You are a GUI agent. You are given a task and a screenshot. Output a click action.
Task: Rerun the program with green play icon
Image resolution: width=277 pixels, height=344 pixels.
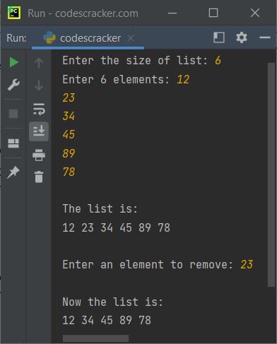click(x=14, y=62)
